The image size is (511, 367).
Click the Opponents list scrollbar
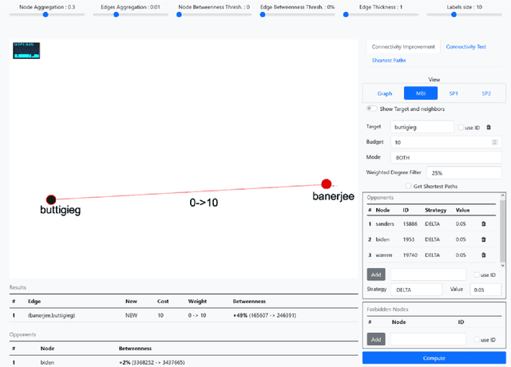[x=502, y=230]
